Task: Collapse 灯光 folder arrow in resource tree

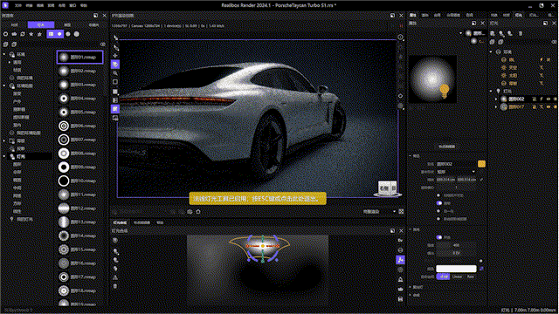Action: point(4,157)
